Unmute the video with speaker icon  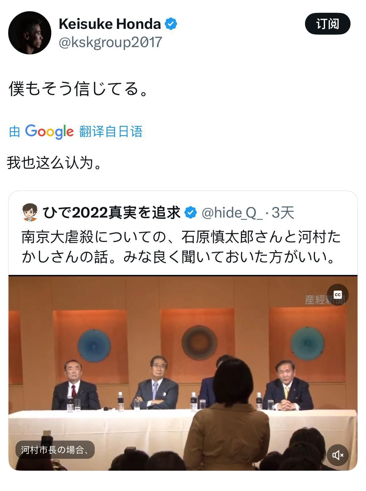point(337,455)
